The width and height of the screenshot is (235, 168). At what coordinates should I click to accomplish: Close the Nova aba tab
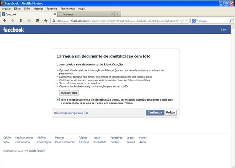point(112,14)
